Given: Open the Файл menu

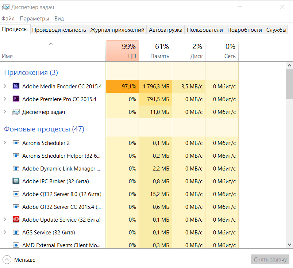Looking at the screenshot, I should 8,19.
